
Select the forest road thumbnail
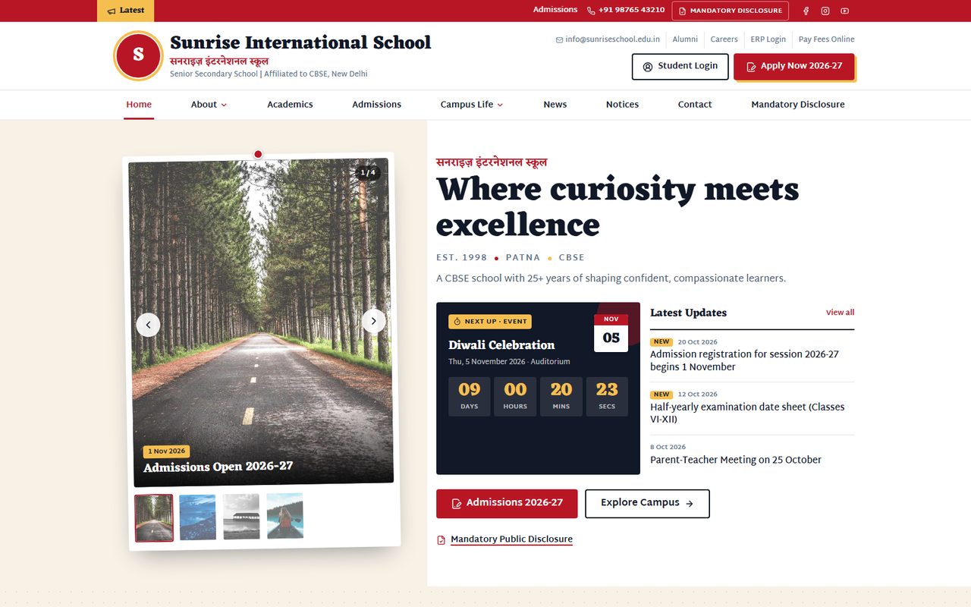click(154, 518)
